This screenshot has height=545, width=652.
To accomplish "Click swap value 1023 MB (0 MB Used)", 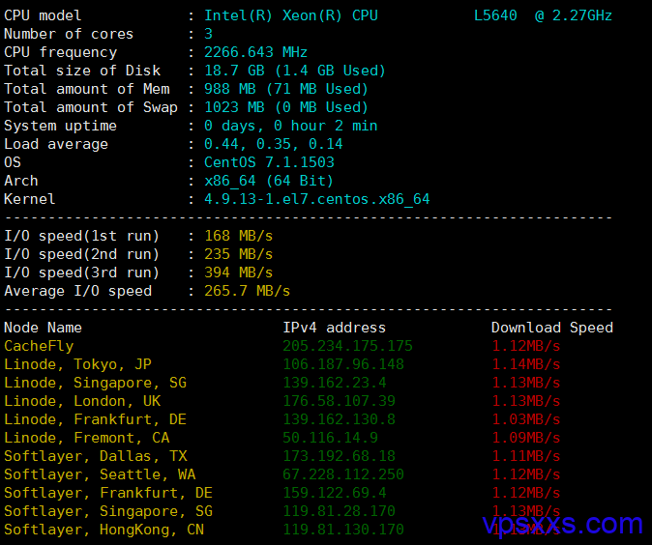I will (286, 107).
